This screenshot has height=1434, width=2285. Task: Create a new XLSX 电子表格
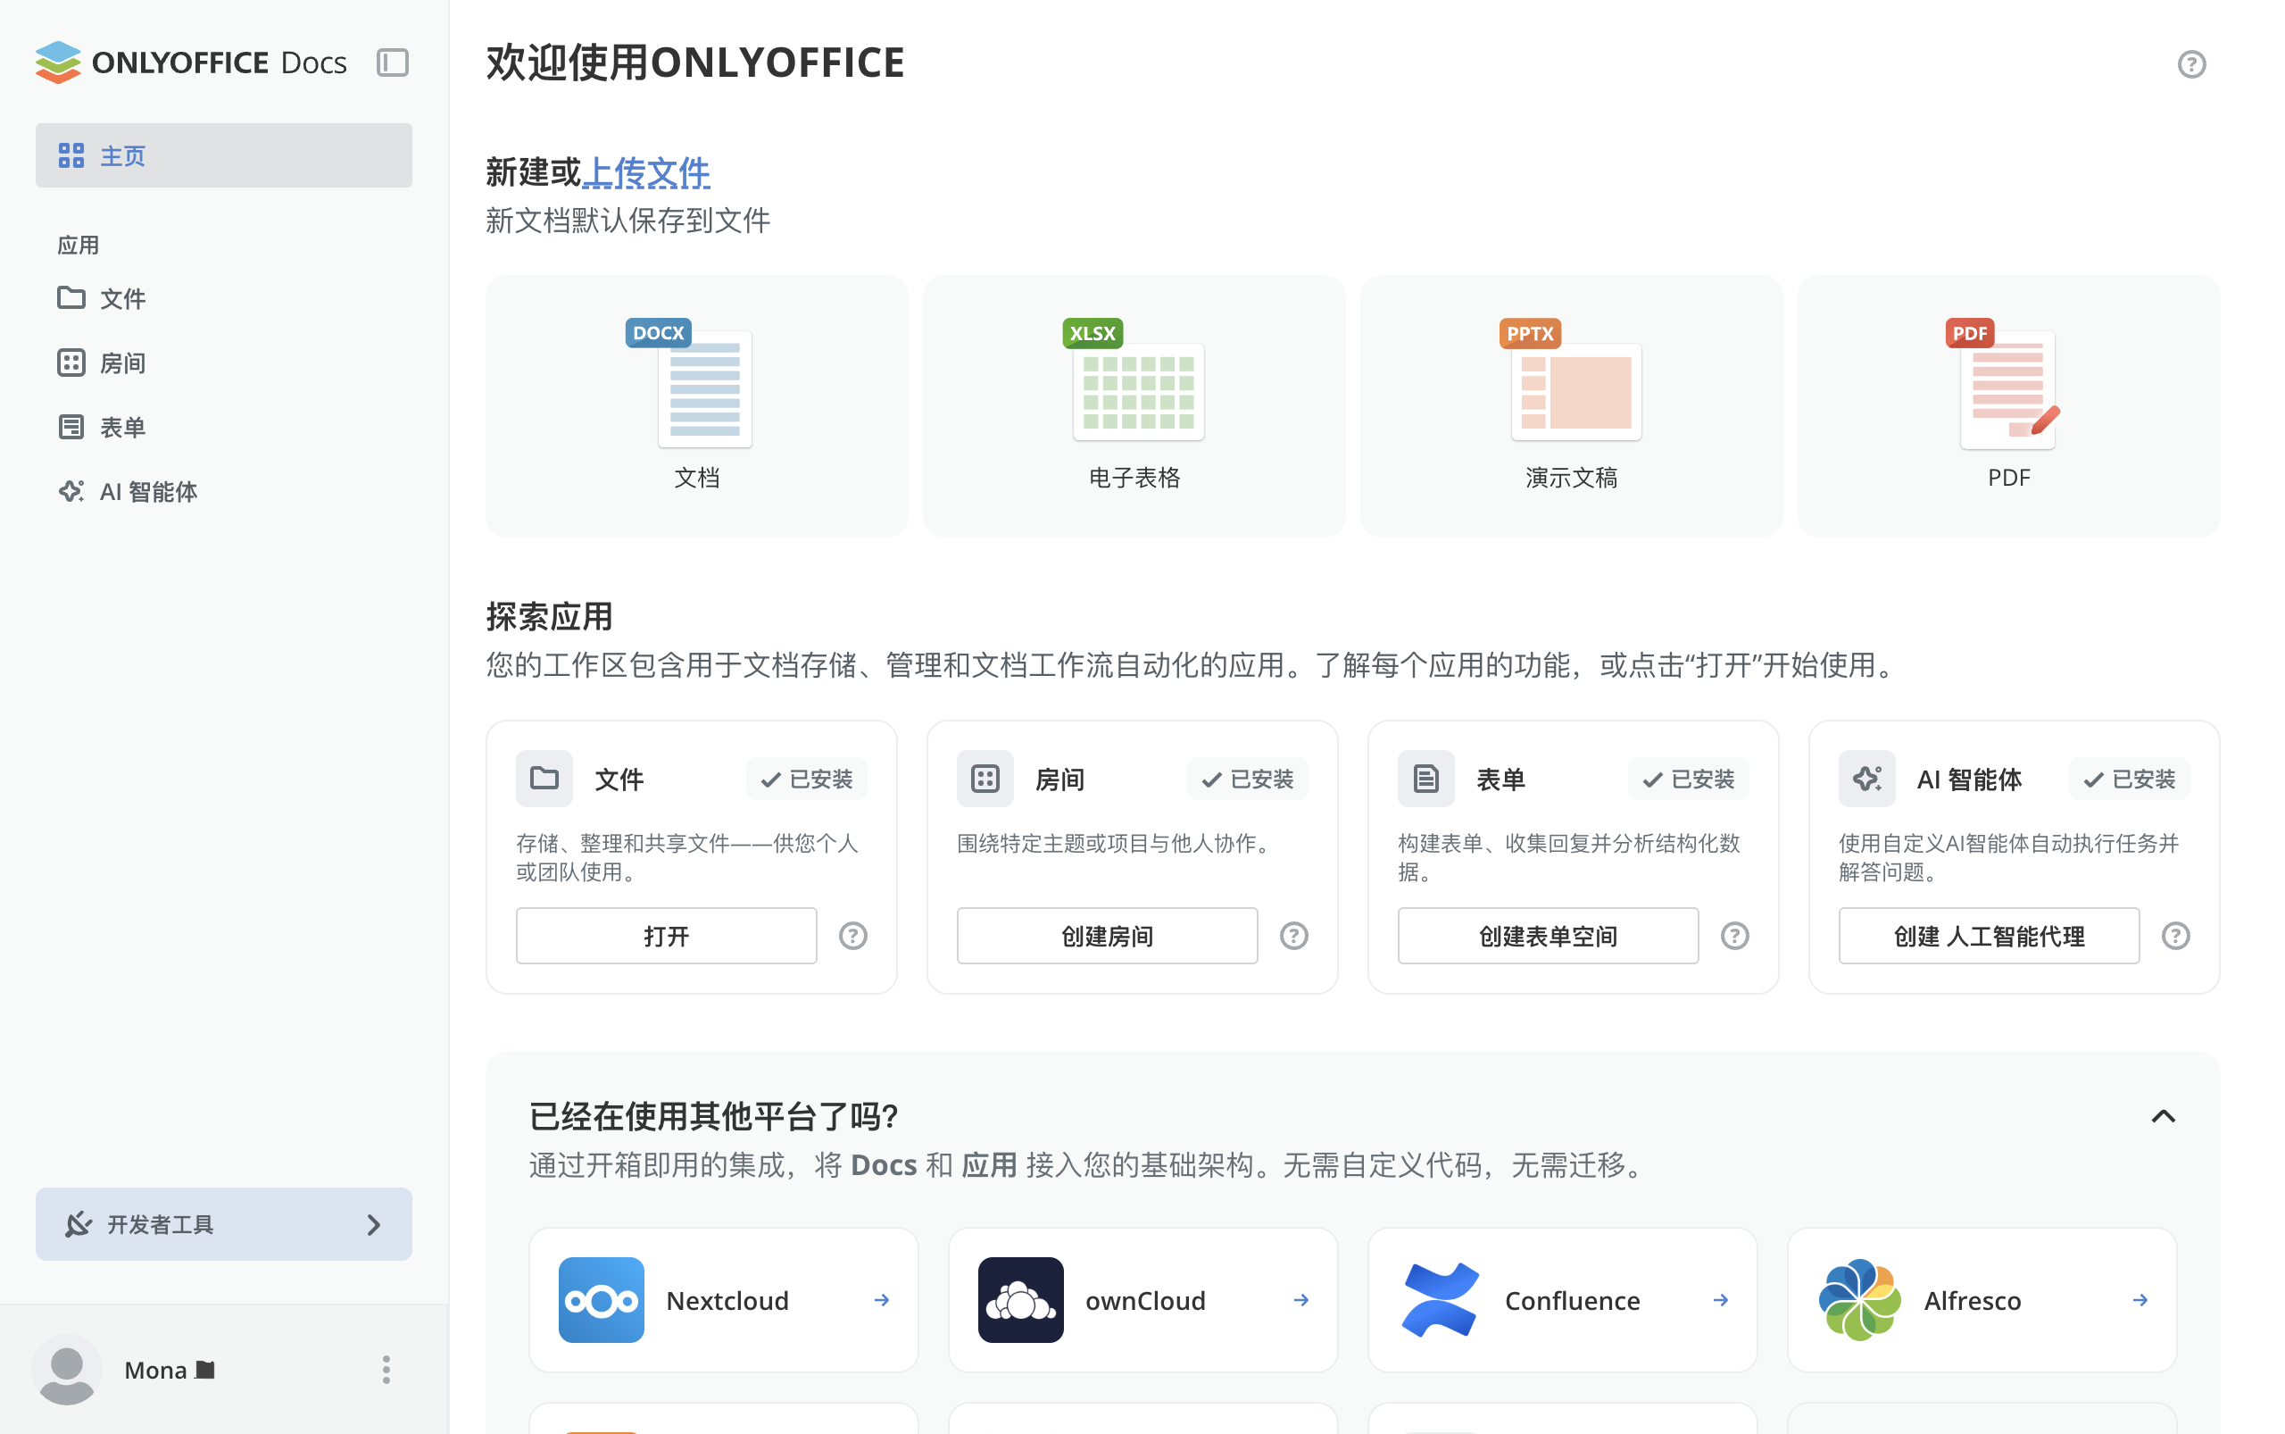[1134, 406]
